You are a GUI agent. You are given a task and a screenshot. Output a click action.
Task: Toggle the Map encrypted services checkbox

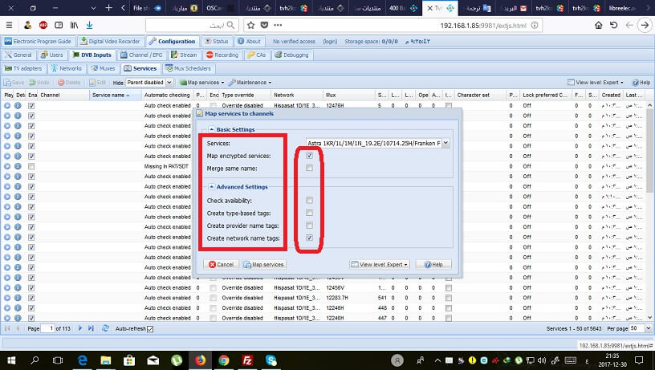(309, 155)
